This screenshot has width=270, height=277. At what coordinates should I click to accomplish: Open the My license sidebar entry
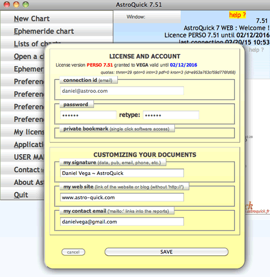(x=22, y=132)
